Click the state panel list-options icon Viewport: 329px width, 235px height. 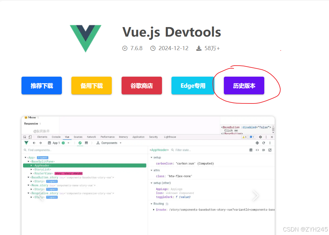(264, 150)
